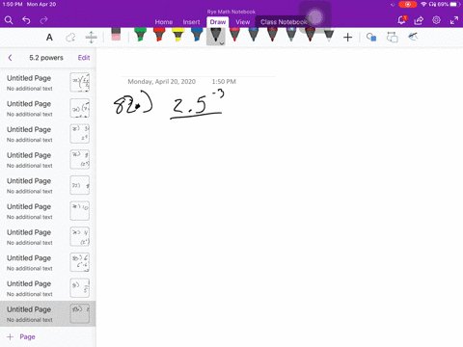Switch to the View tab
463x347 pixels.
[x=242, y=22]
